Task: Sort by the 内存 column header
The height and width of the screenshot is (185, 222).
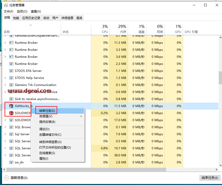Action: pos(119,30)
